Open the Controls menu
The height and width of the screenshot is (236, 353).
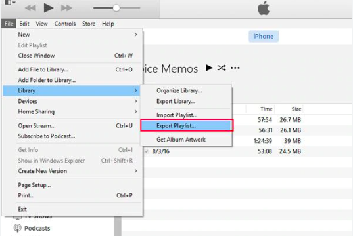coord(65,24)
